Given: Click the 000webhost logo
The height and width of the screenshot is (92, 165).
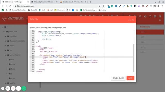Looking at the screenshot, I should (x=13, y=18).
